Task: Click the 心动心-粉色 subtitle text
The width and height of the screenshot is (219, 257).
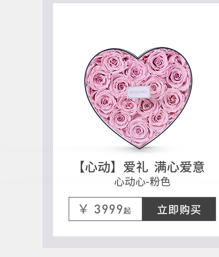Action: point(143,182)
